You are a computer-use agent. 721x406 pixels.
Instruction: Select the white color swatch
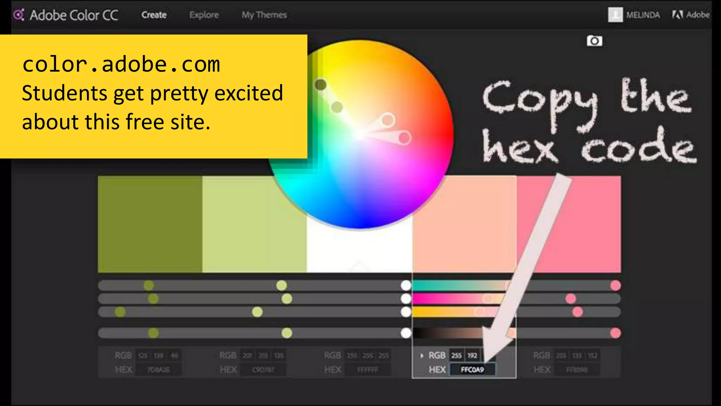click(359, 247)
